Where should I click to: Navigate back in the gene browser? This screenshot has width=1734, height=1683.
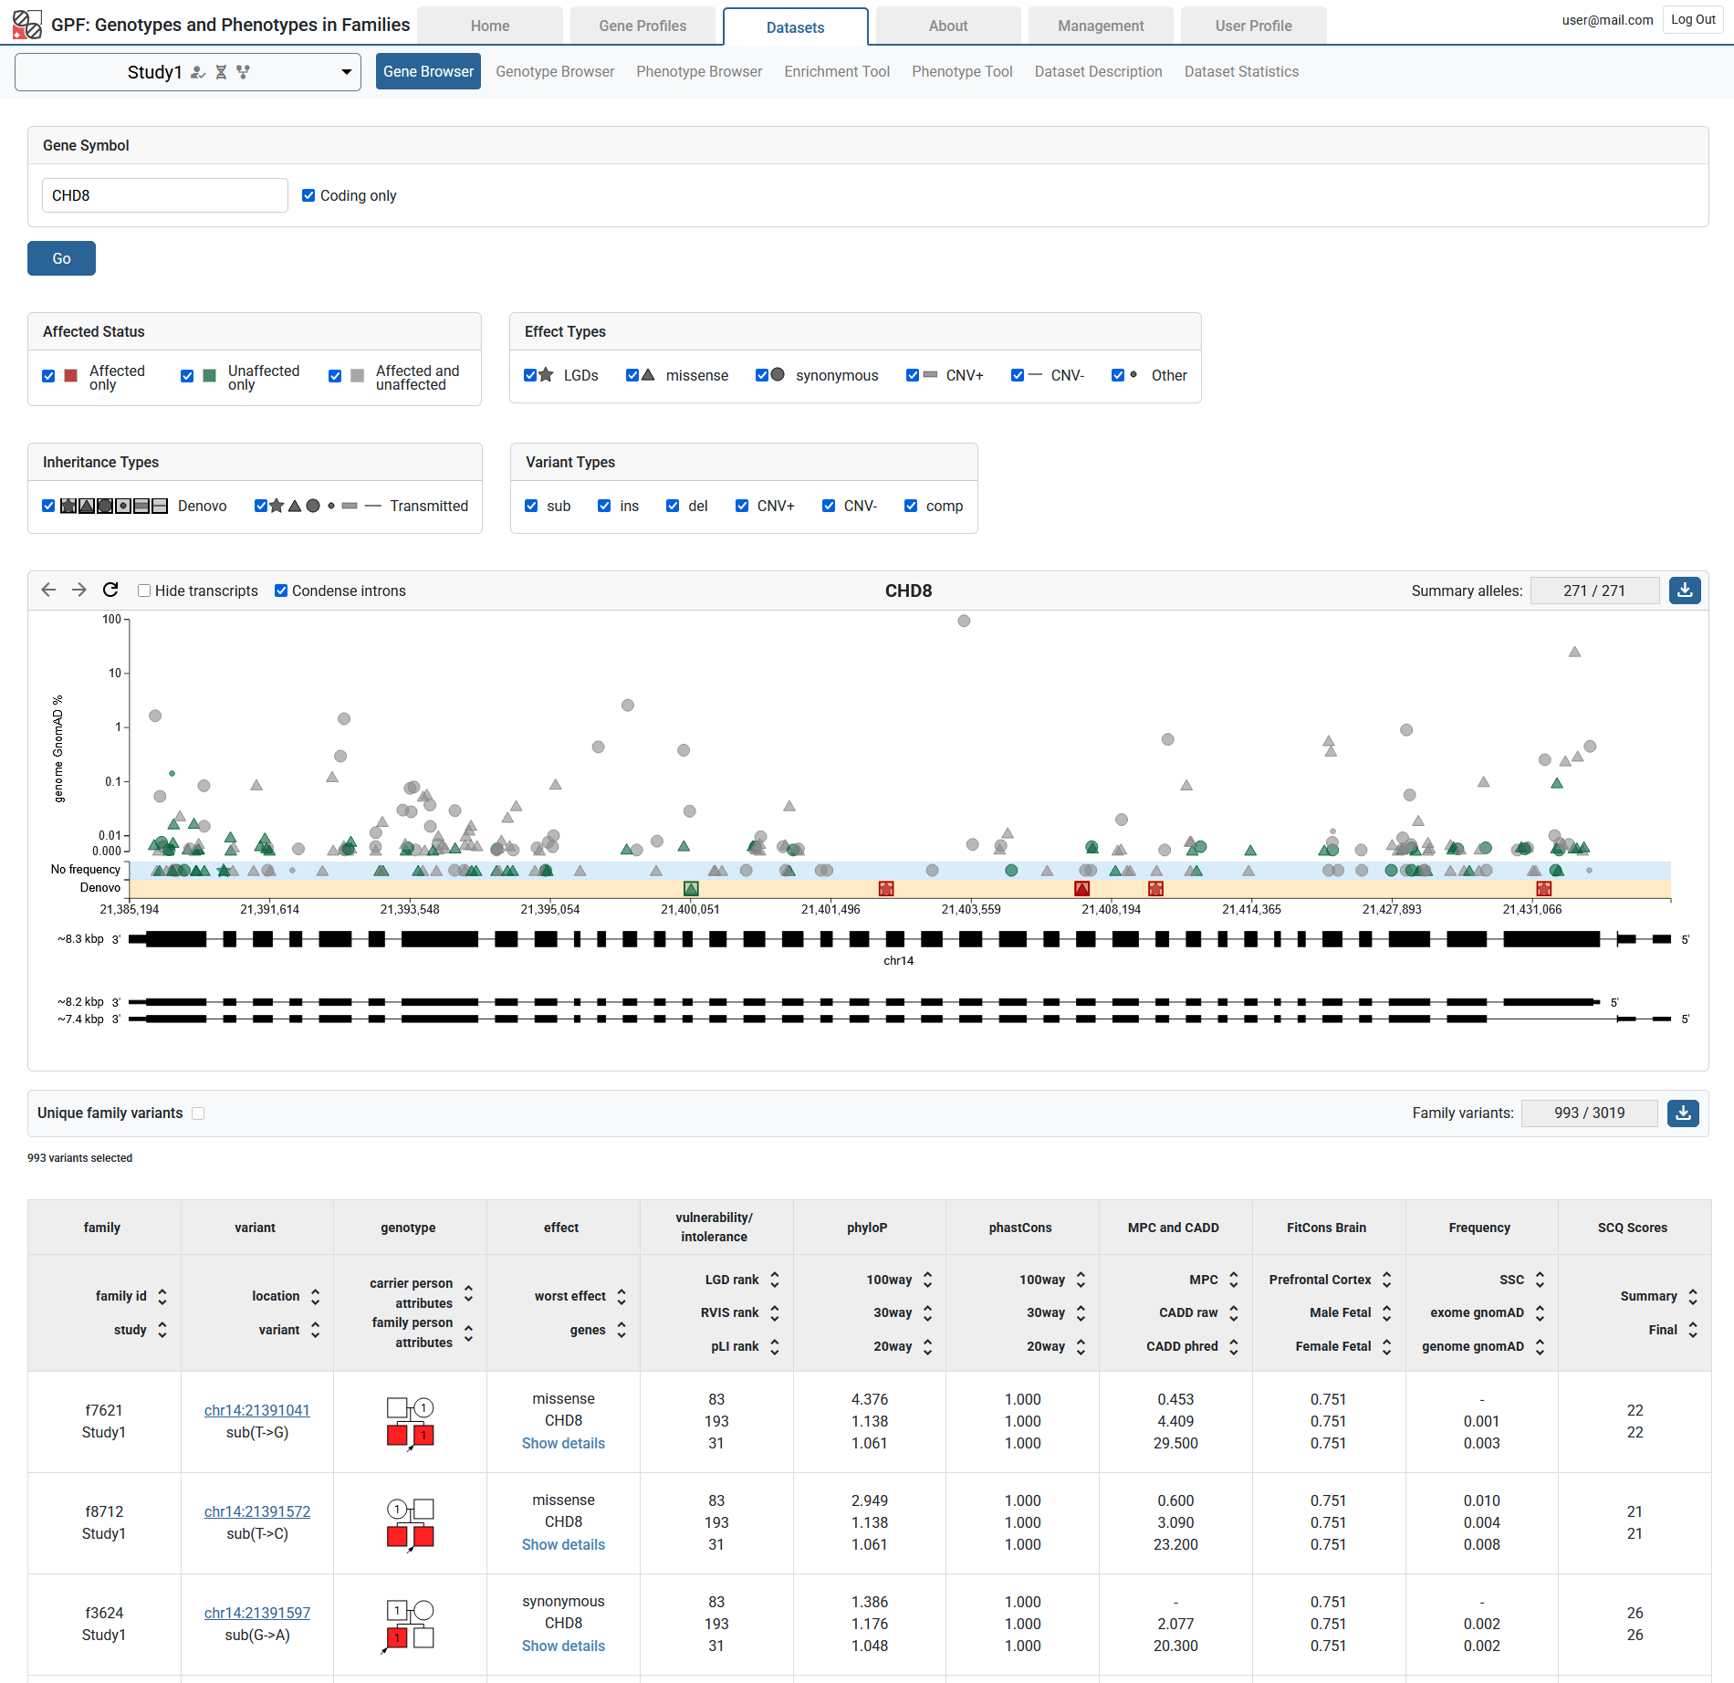(47, 591)
